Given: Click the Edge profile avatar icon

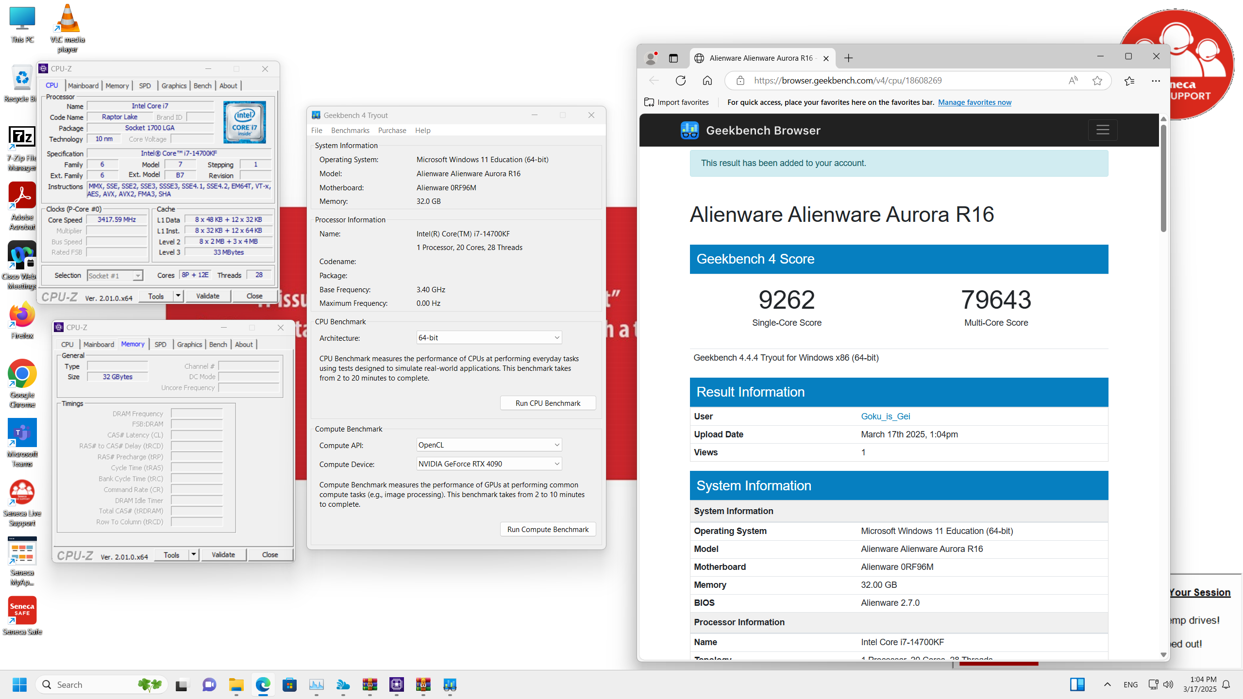Looking at the screenshot, I should click(x=651, y=58).
